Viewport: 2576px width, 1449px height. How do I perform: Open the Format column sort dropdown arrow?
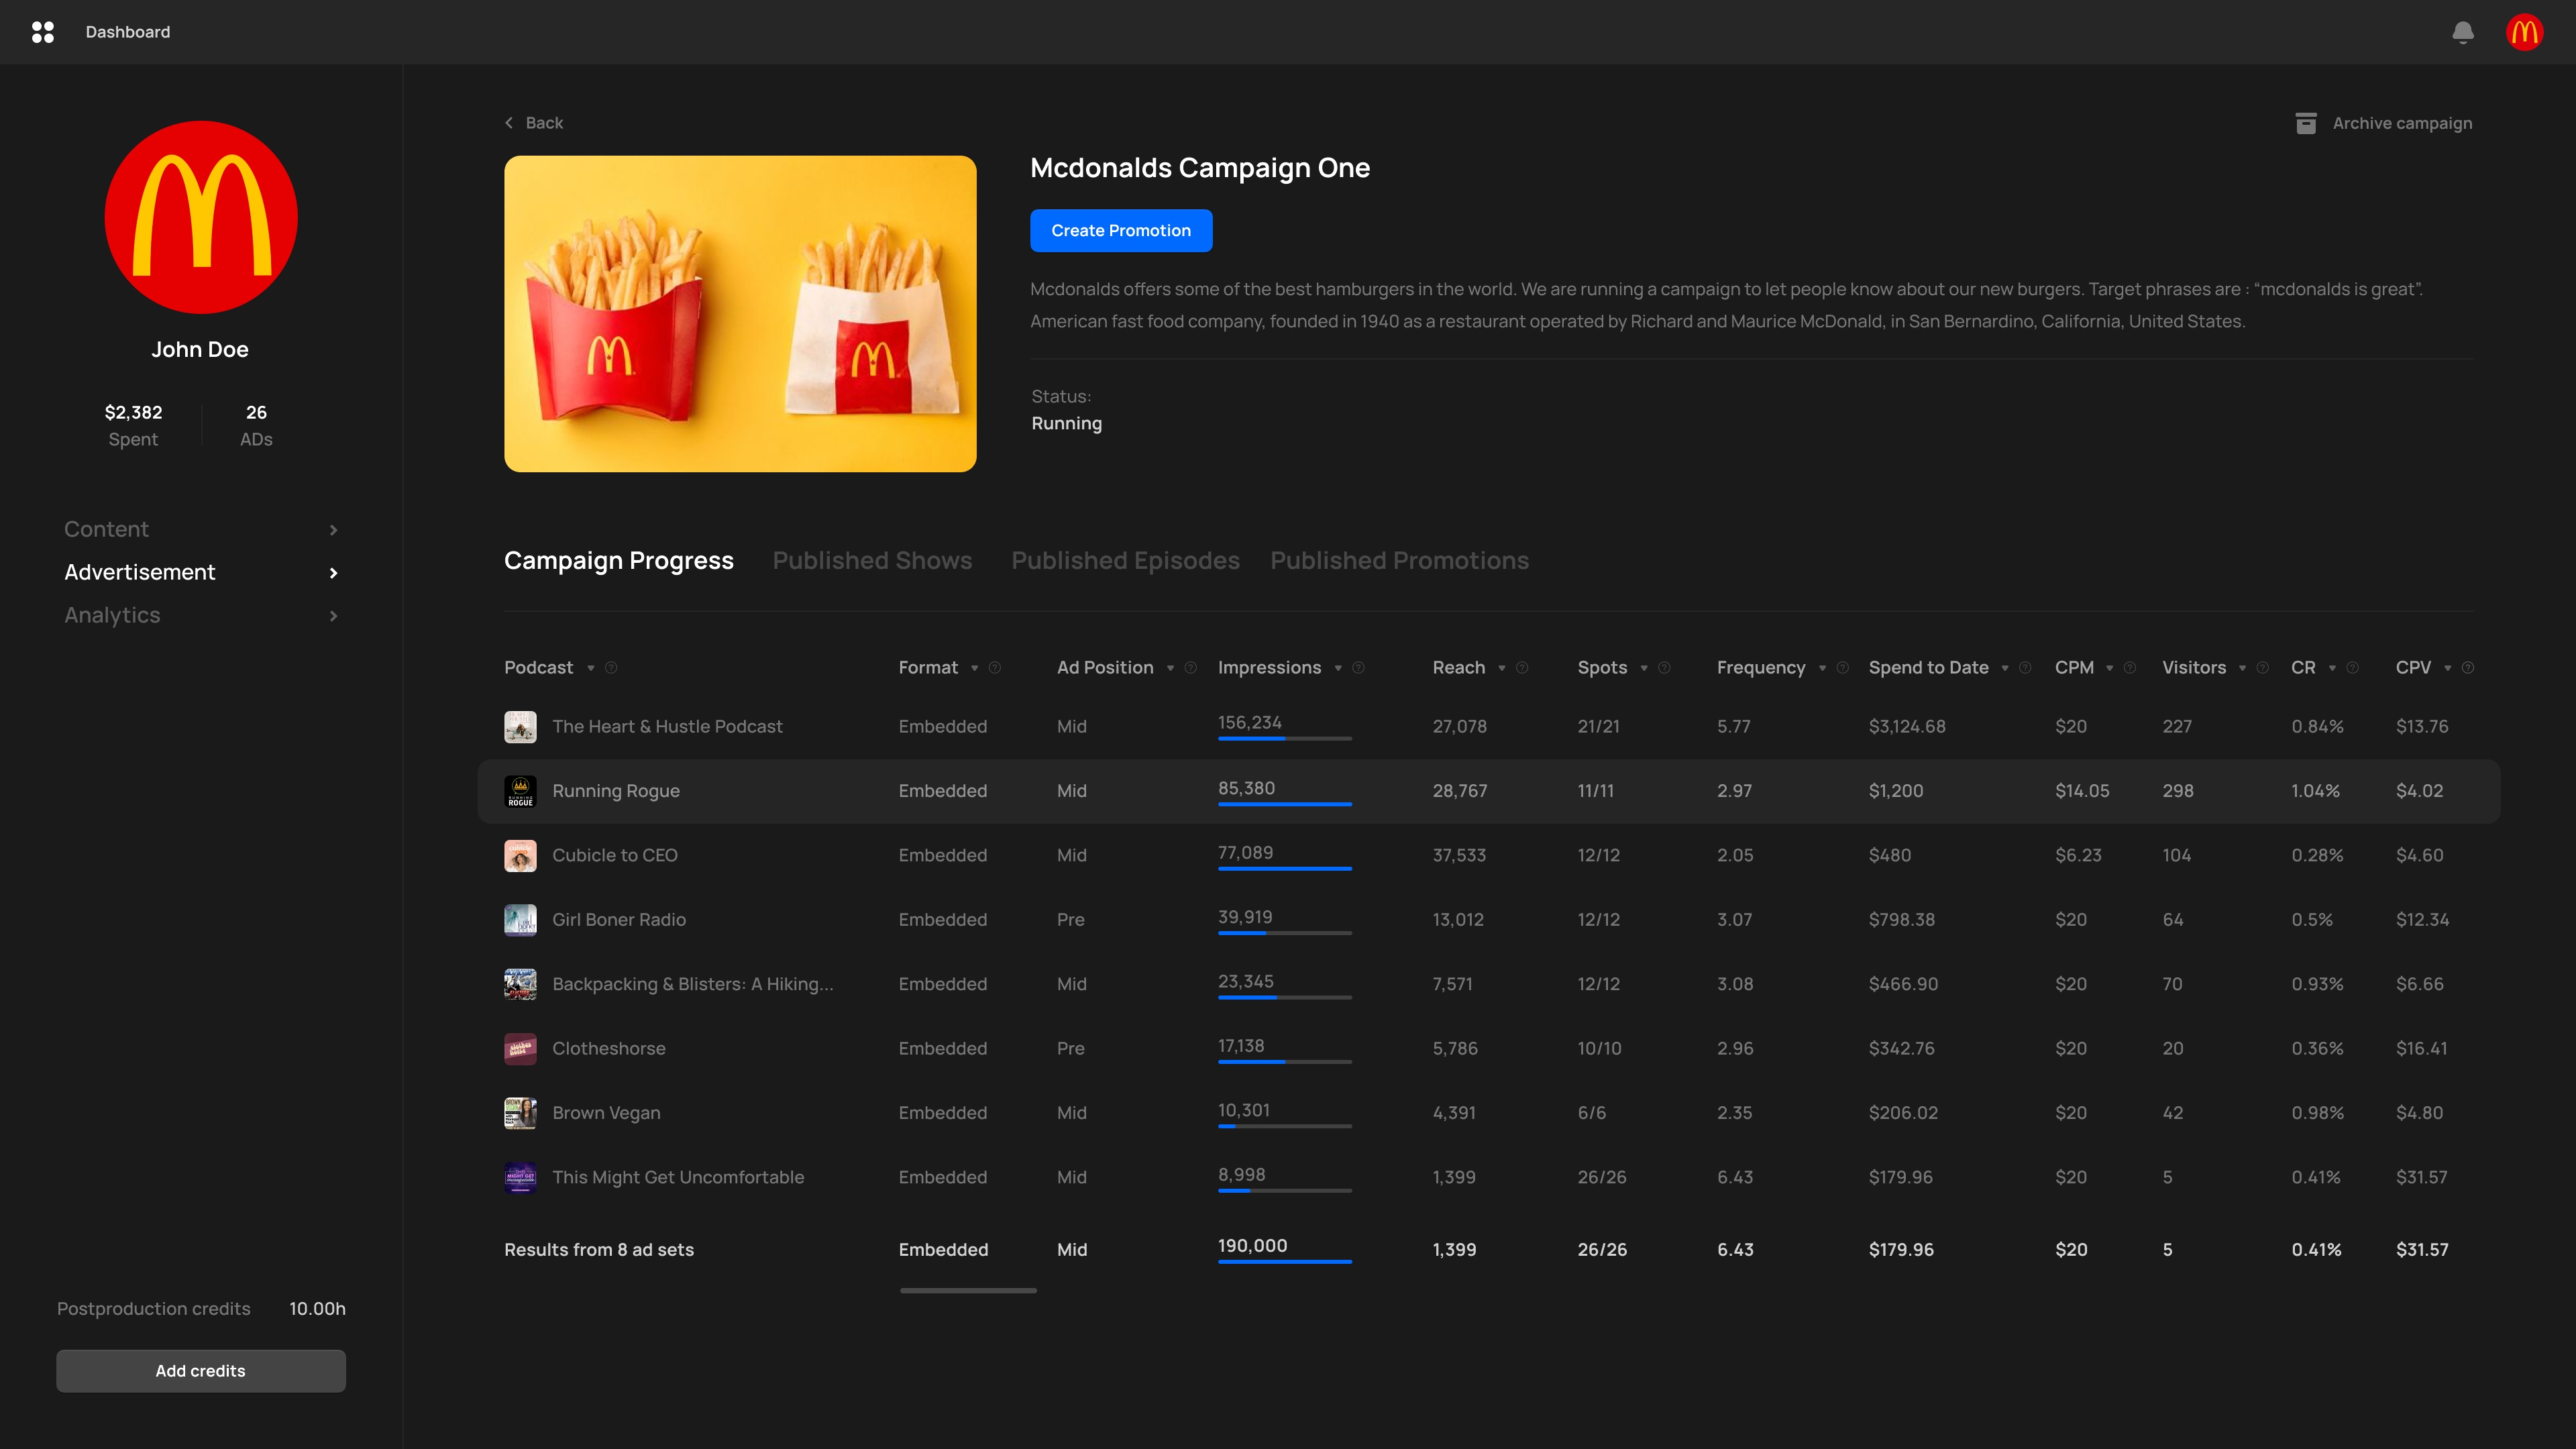[974, 668]
